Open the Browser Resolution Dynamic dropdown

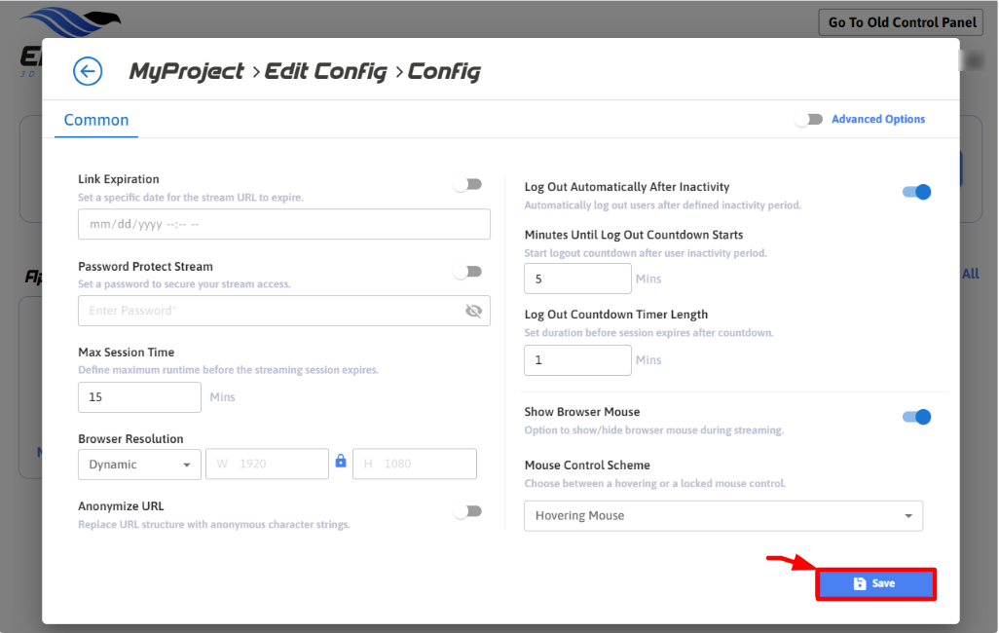pyautogui.click(x=139, y=465)
